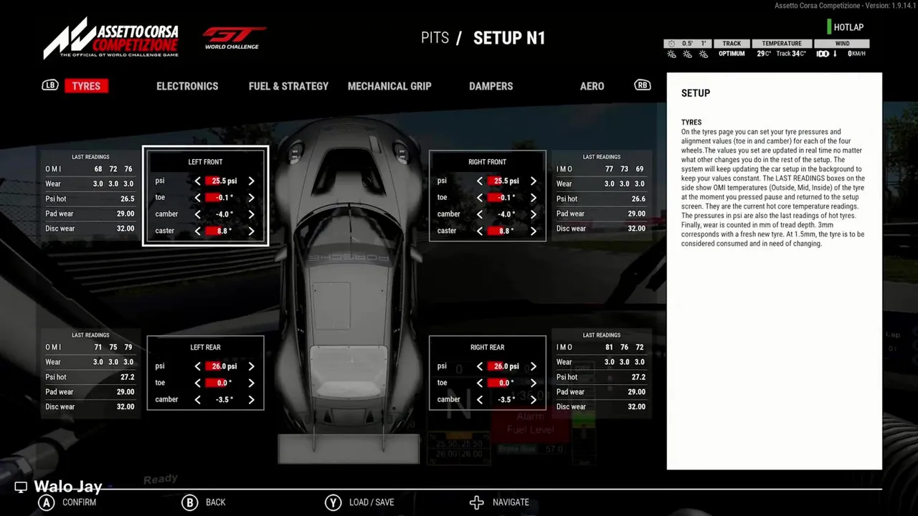Open the Fuel & Strategy tab
This screenshot has width=918, height=516.
(288, 86)
